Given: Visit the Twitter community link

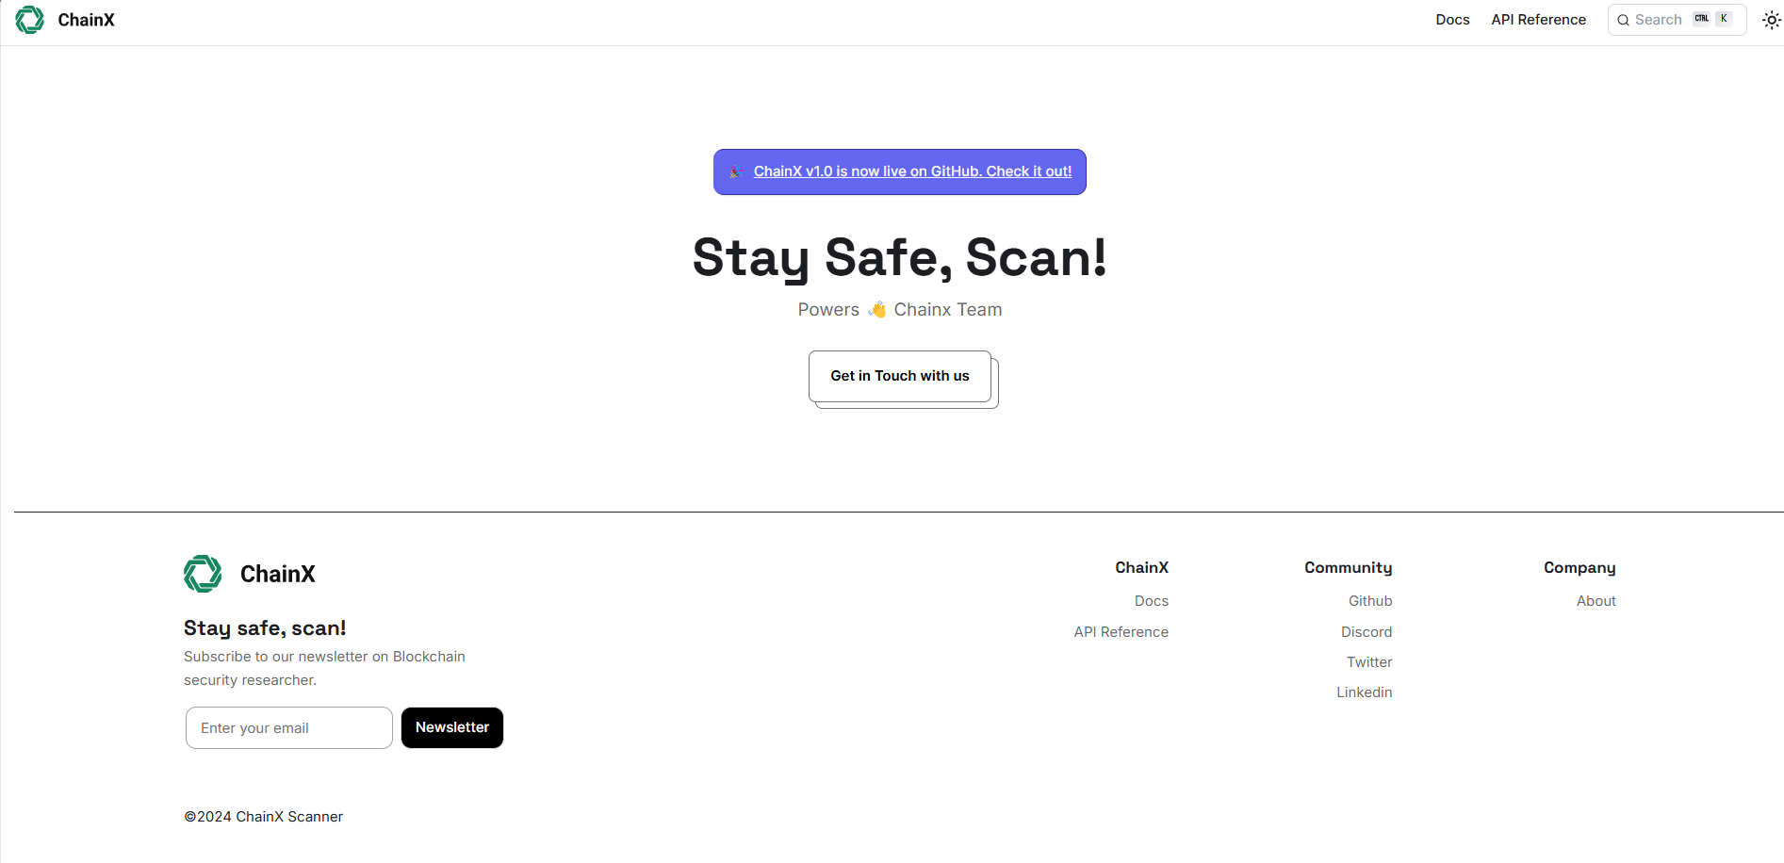Looking at the screenshot, I should pos(1368,662).
